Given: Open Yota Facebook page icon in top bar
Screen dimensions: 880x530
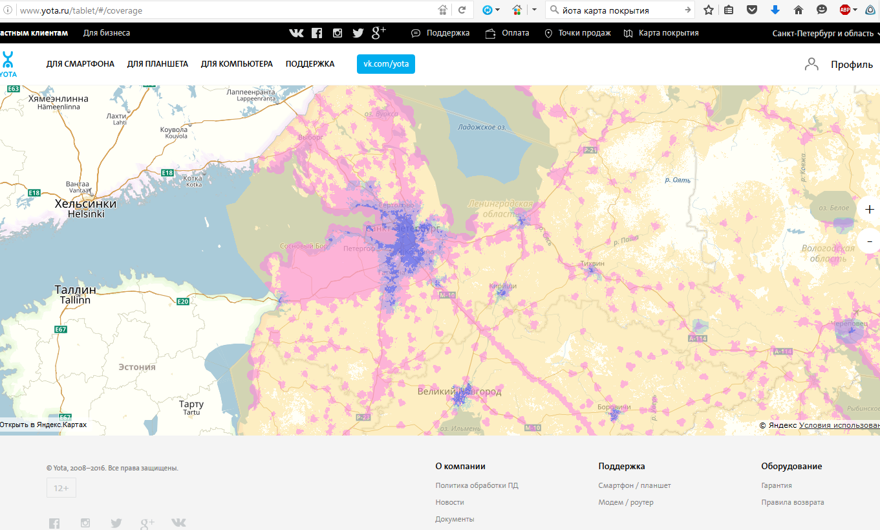Looking at the screenshot, I should 317,33.
